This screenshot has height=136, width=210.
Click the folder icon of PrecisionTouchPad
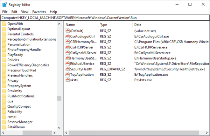click(4, 70)
